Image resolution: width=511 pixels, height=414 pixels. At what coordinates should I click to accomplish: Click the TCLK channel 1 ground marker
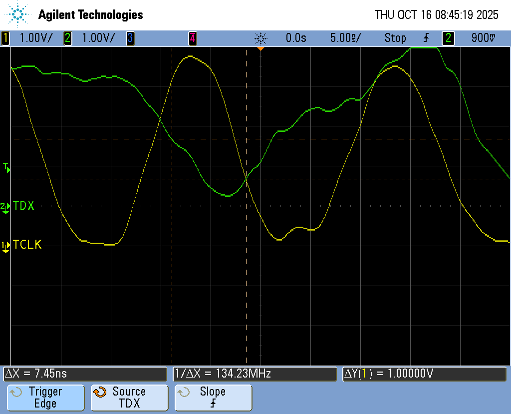tap(5, 245)
